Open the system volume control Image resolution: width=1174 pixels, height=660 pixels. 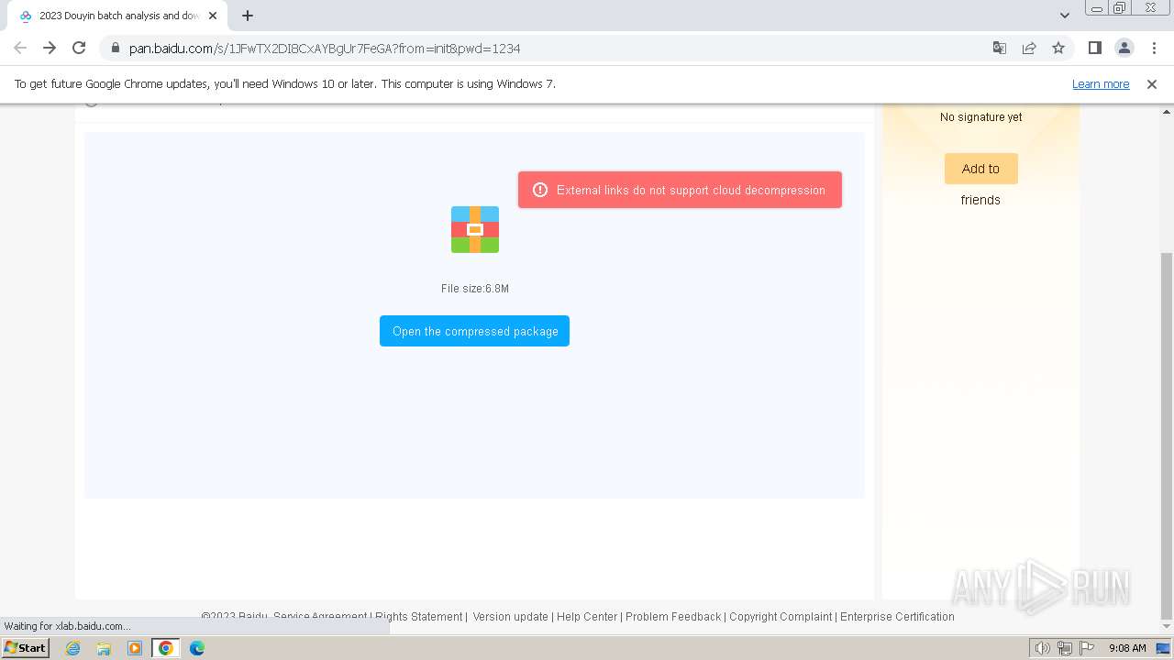[1042, 648]
